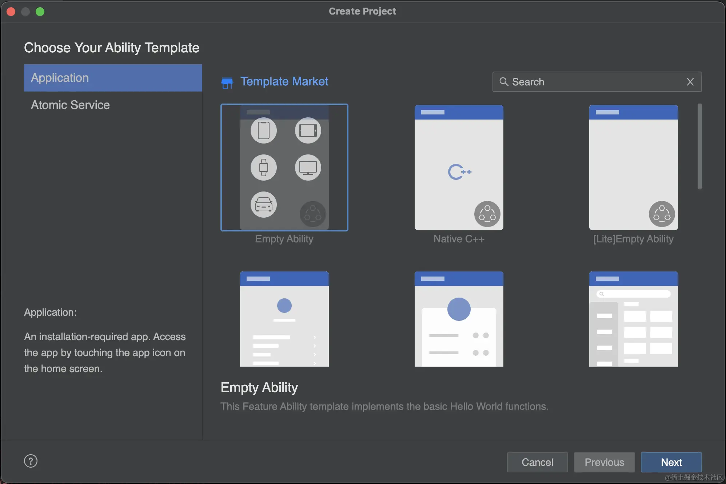Switch to the Atomic Service category
This screenshot has height=484, width=726.
pyautogui.click(x=70, y=105)
